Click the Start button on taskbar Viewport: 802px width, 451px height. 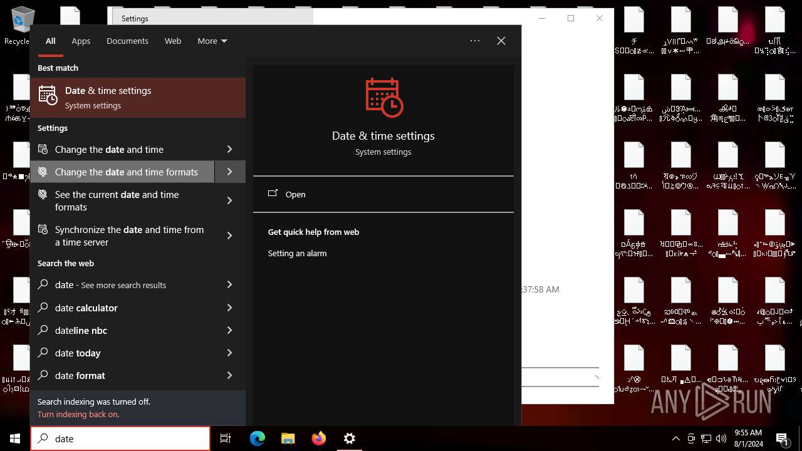pos(15,438)
